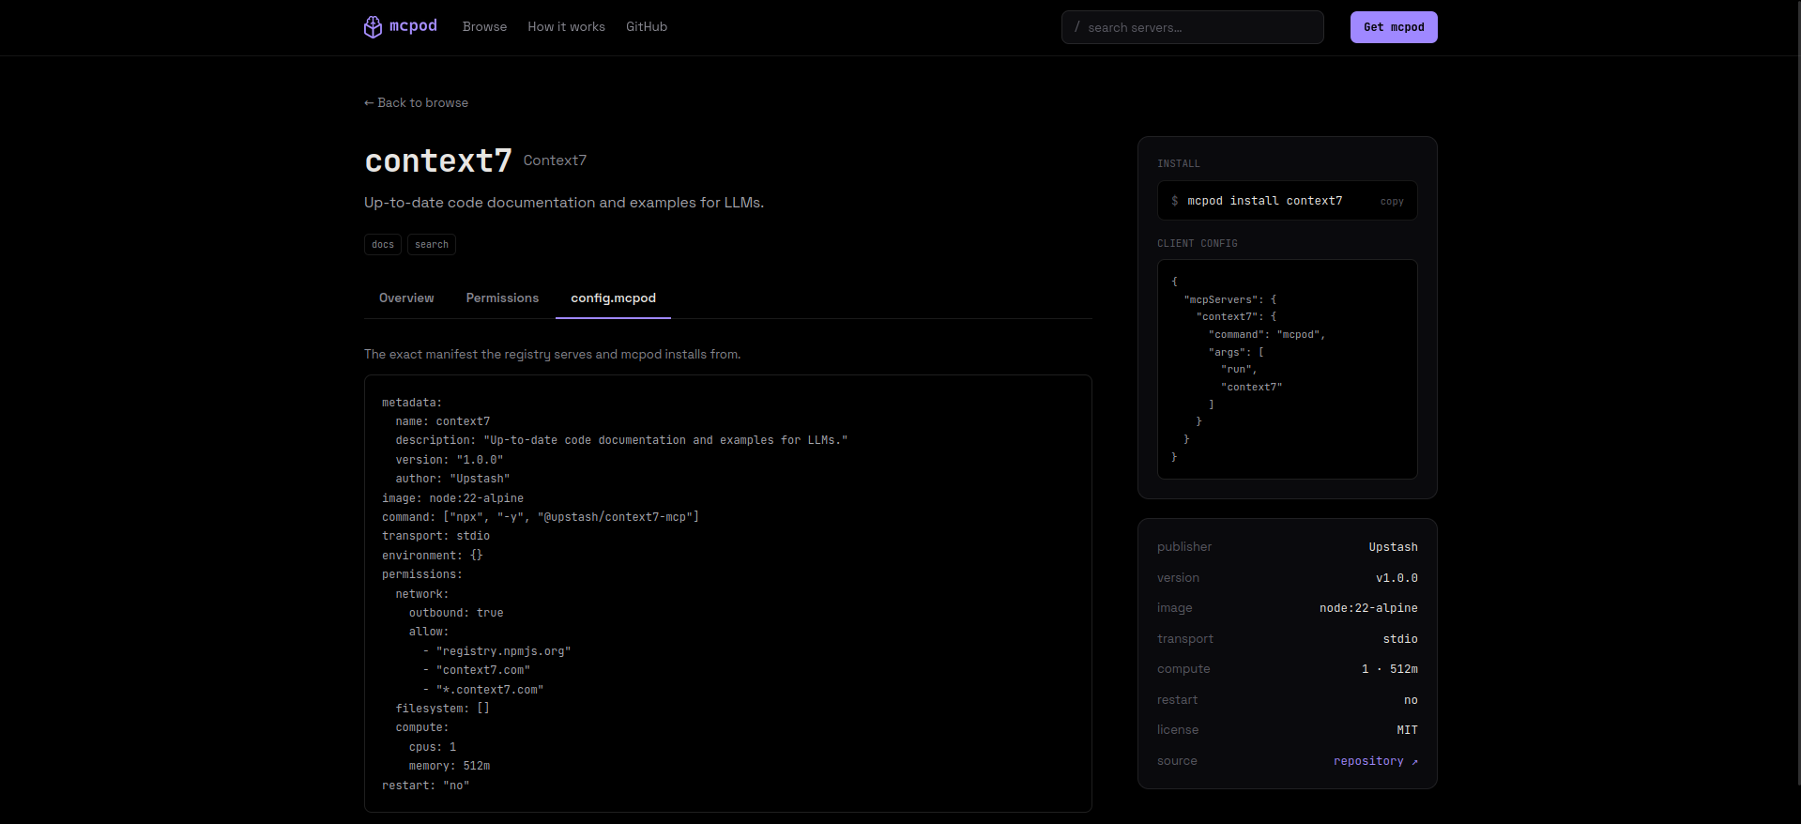Click manifest line 'name: context7'
Viewport: 1801px width, 824px height.
click(442, 421)
